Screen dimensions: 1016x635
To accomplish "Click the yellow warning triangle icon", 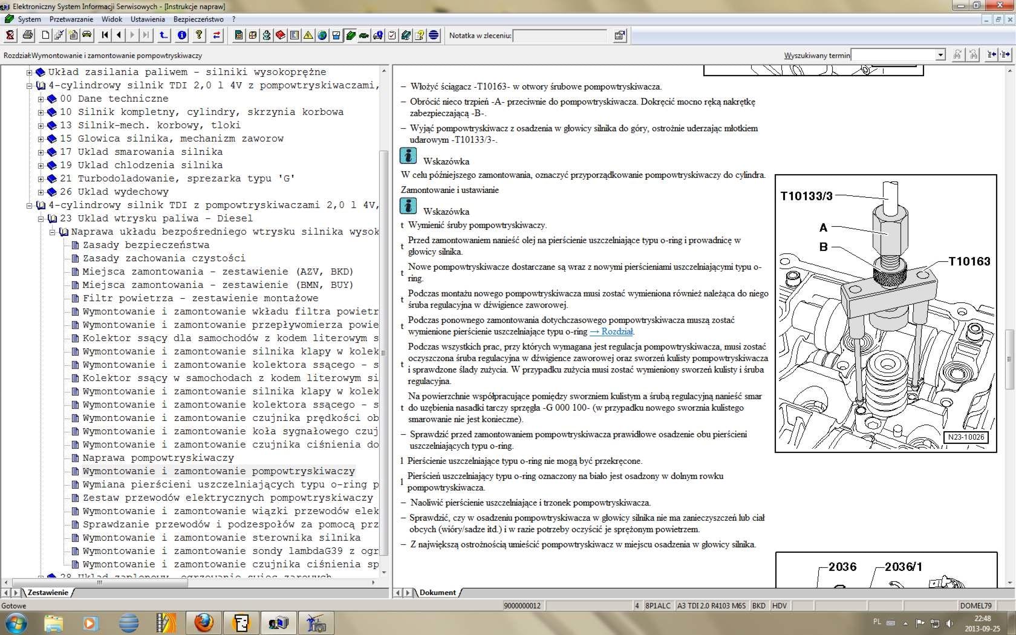I will point(308,35).
